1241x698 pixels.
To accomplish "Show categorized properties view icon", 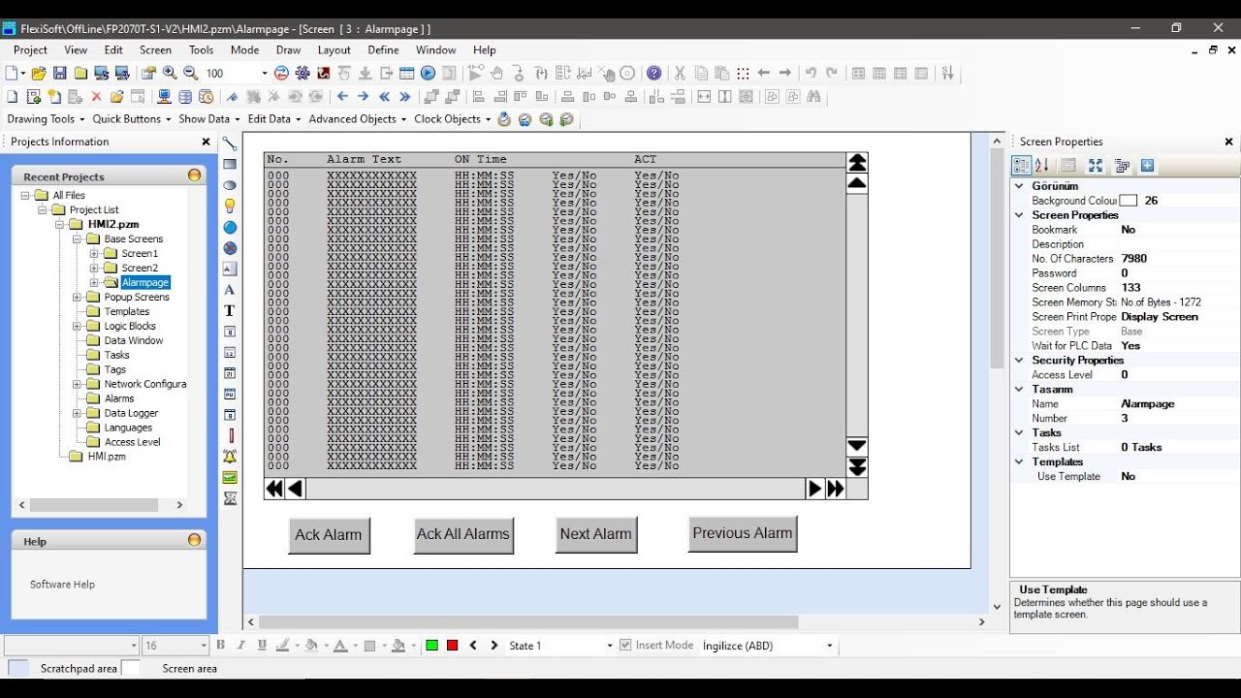I will coord(1022,166).
